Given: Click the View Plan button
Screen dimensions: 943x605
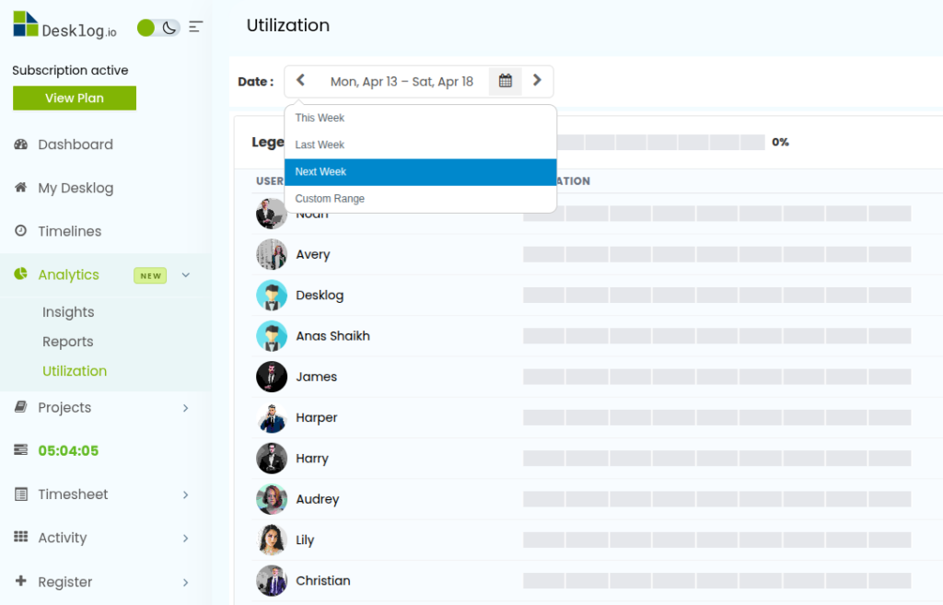Looking at the screenshot, I should pyautogui.click(x=75, y=99).
